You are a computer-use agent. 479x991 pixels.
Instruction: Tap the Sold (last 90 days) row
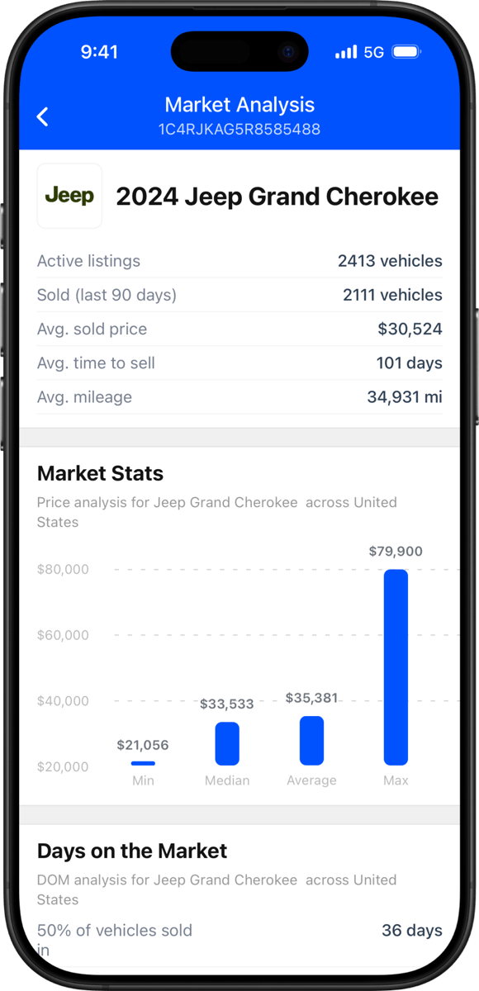click(239, 295)
